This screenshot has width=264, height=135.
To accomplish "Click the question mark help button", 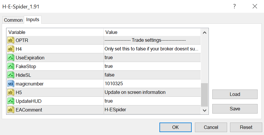I will (234, 6).
